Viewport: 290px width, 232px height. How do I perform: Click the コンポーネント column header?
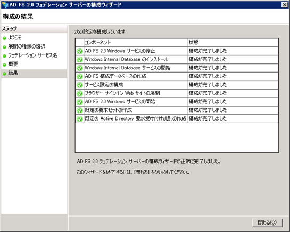(x=136, y=43)
